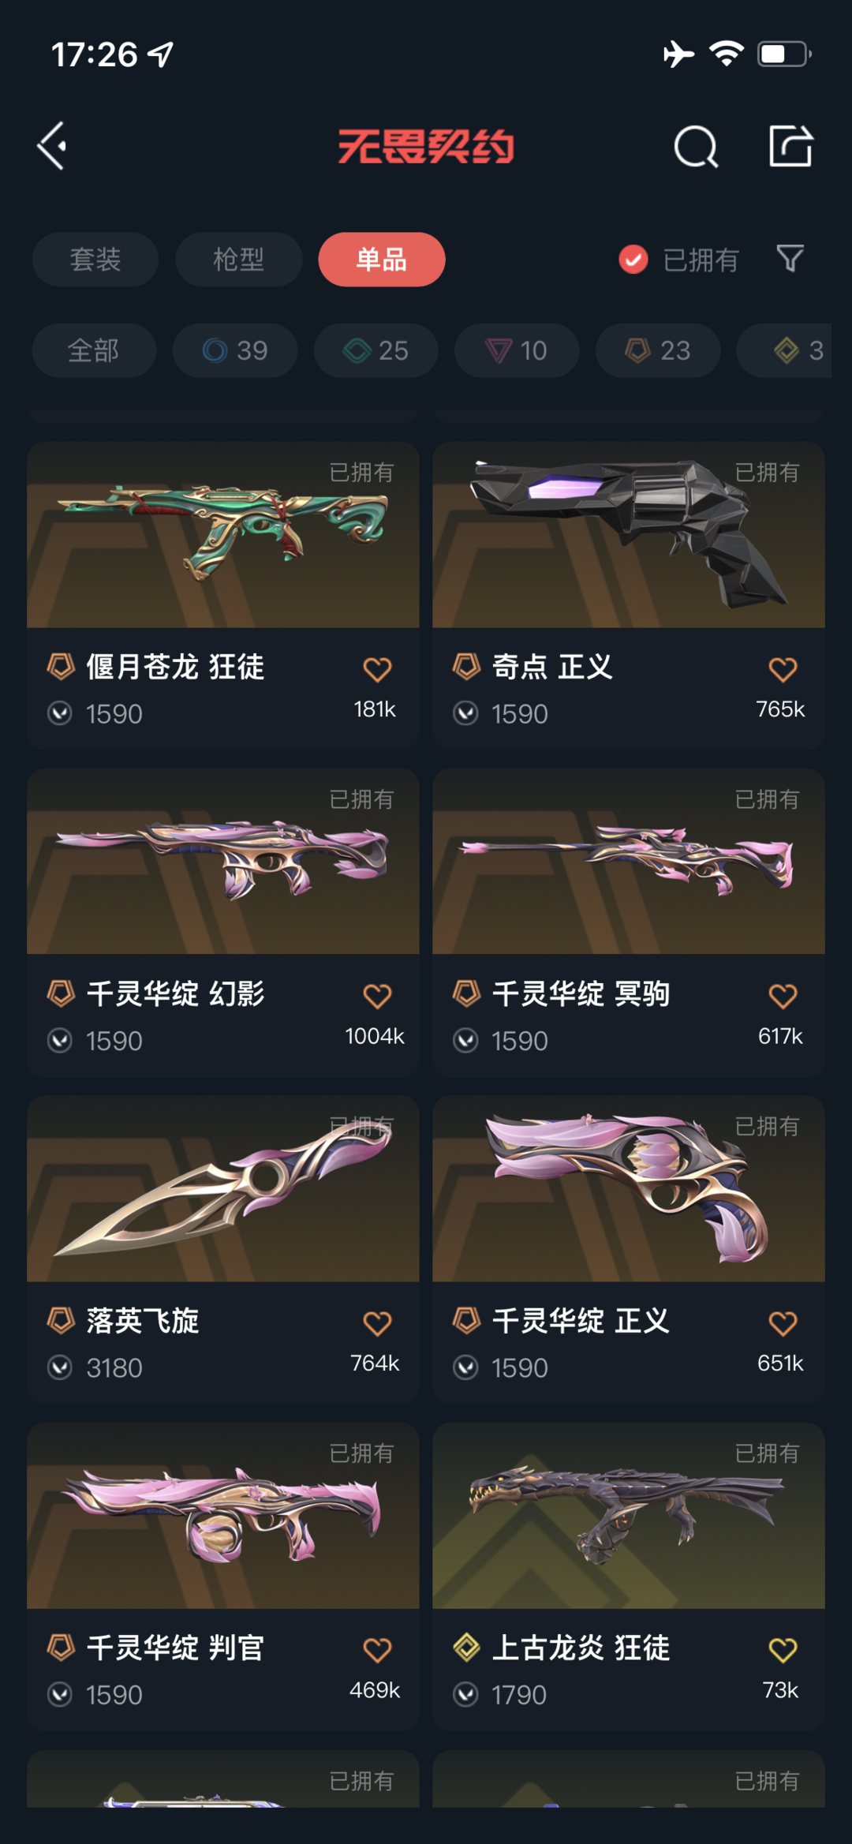Filter by purple tier showing 10
Image resolution: width=852 pixels, height=1844 pixels.
point(517,350)
